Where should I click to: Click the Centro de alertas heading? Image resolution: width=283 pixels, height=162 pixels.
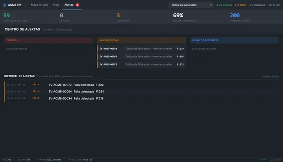(23, 30)
